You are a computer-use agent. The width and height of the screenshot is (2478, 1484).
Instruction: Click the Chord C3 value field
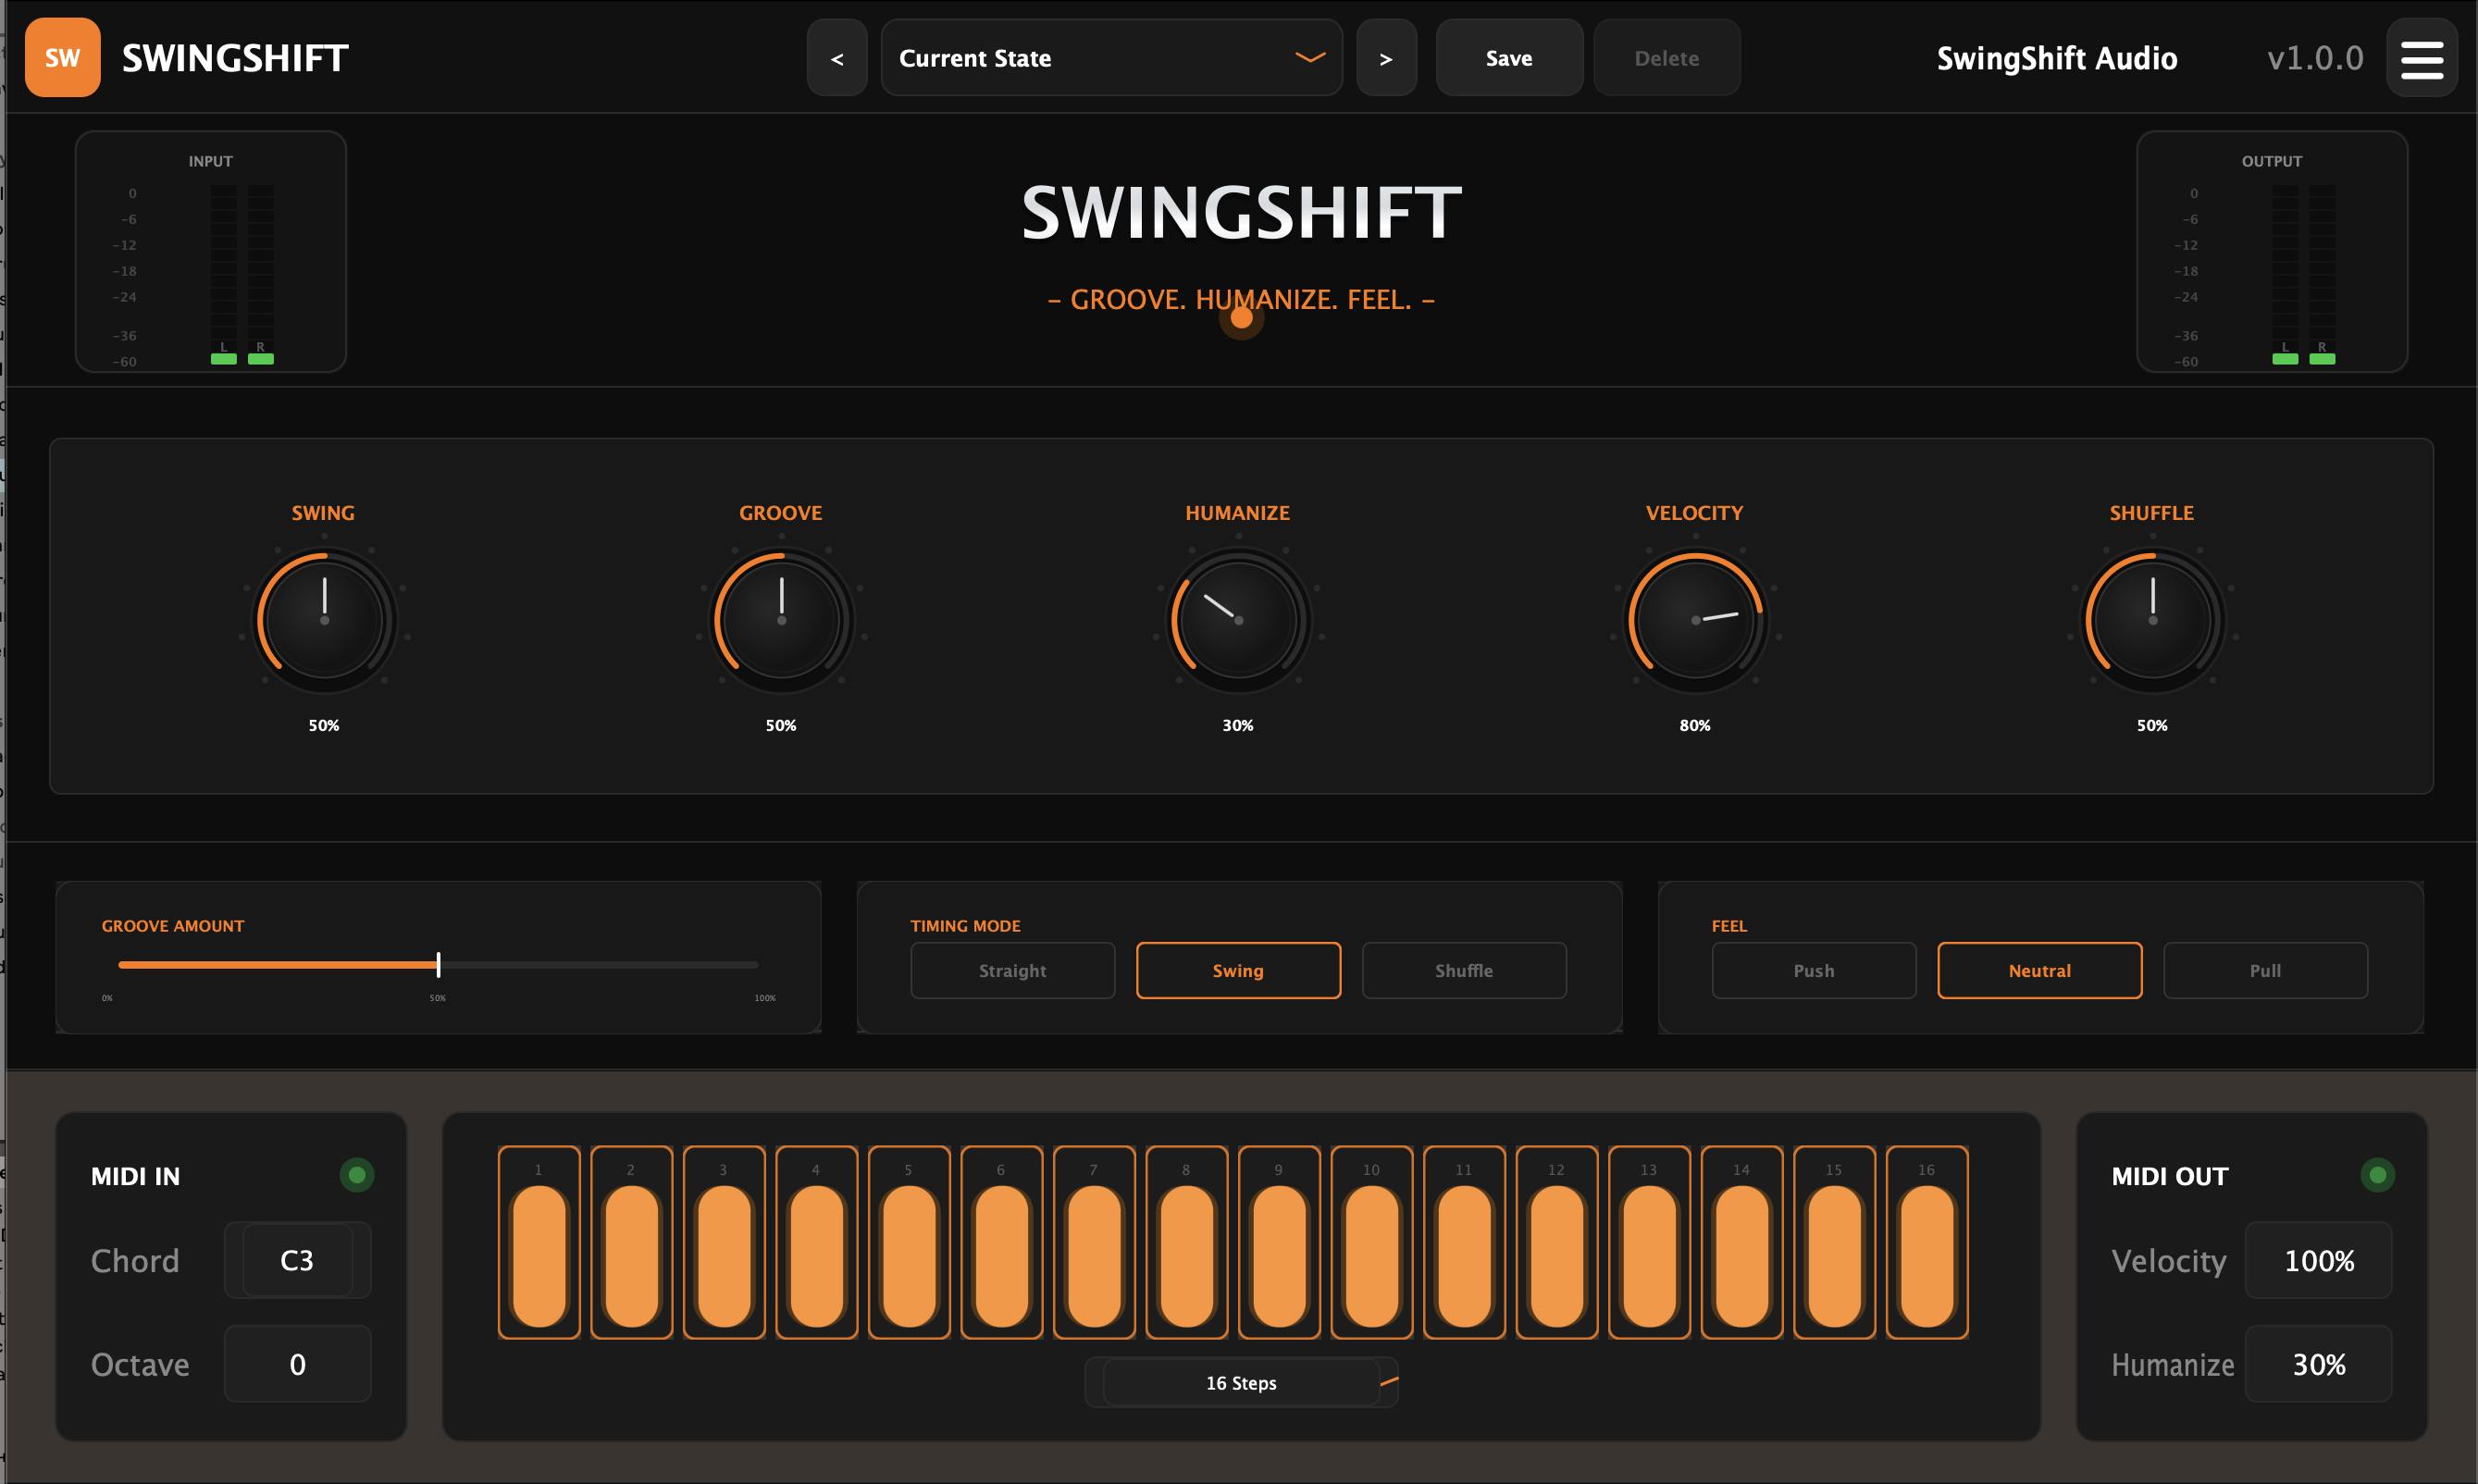tap(297, 1260)
